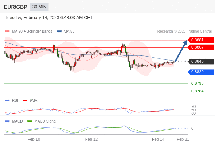Screen dimensions: 215x145
Task: Click the Feb 14 date axis label
Action: (x=158, y=139)
